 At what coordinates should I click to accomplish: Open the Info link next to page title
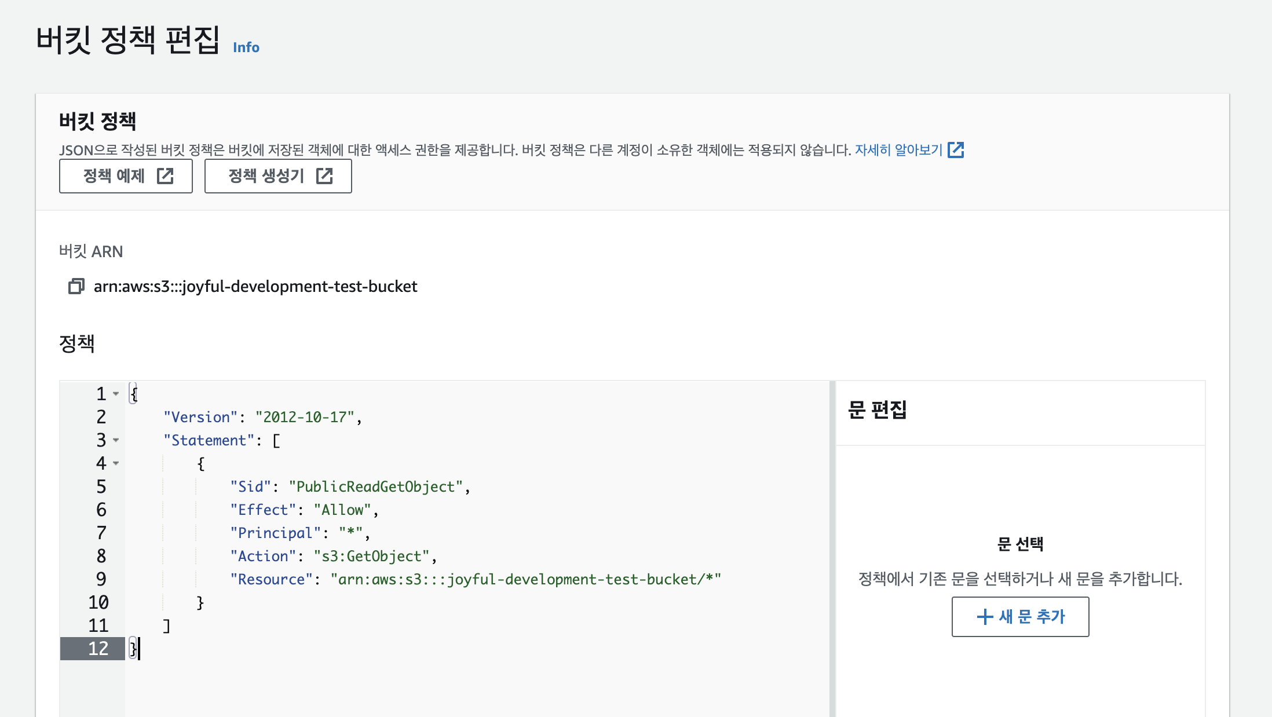click(246, 47)
